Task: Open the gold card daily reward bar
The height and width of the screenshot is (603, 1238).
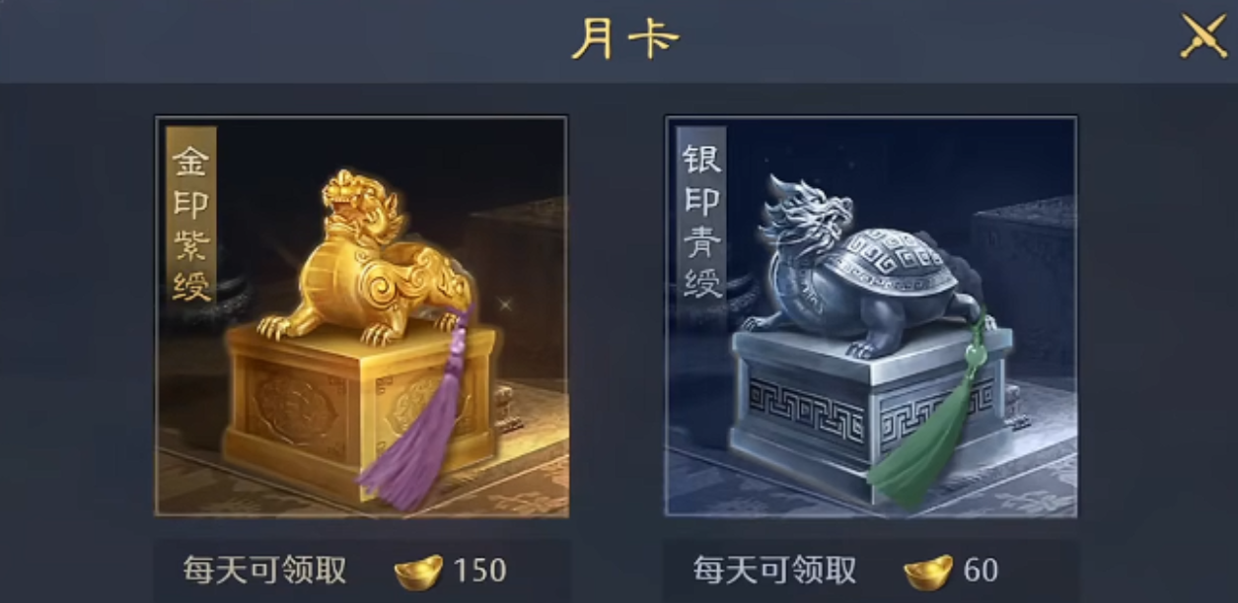Action: tap(361, 570)
